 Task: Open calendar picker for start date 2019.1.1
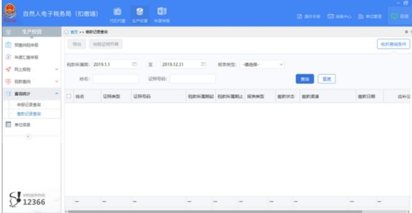coord(134,64)
